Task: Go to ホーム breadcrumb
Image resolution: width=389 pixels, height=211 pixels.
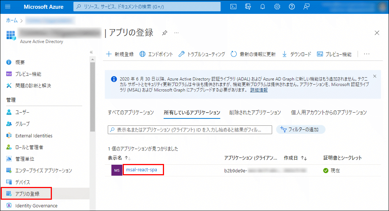Action: pyautogui.click(x=12, y=20)
